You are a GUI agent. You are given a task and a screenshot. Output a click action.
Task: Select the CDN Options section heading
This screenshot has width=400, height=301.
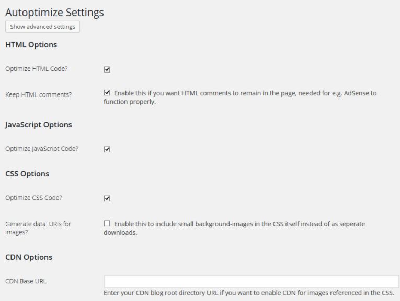(x=28, y=257)
